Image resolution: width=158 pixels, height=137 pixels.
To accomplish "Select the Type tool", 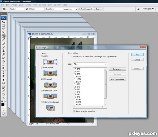I will (x=3, y=76).
